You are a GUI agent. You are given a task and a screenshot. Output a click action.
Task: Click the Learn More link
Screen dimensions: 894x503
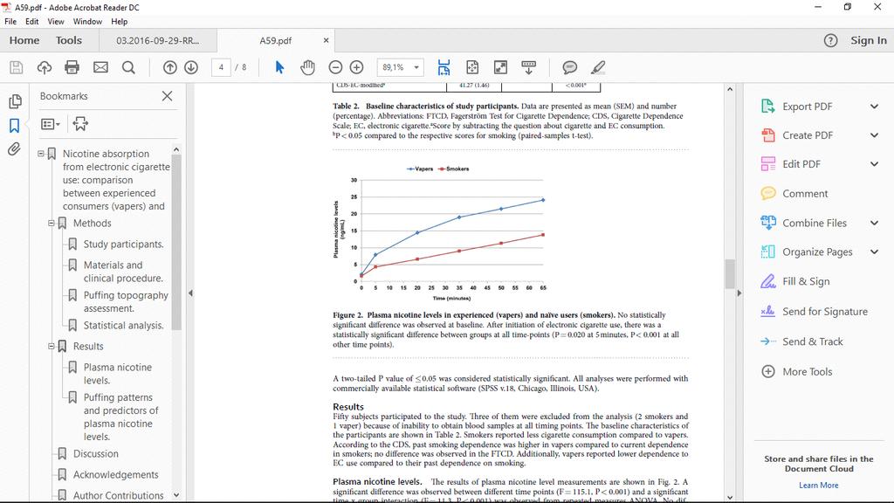point(819,486)
